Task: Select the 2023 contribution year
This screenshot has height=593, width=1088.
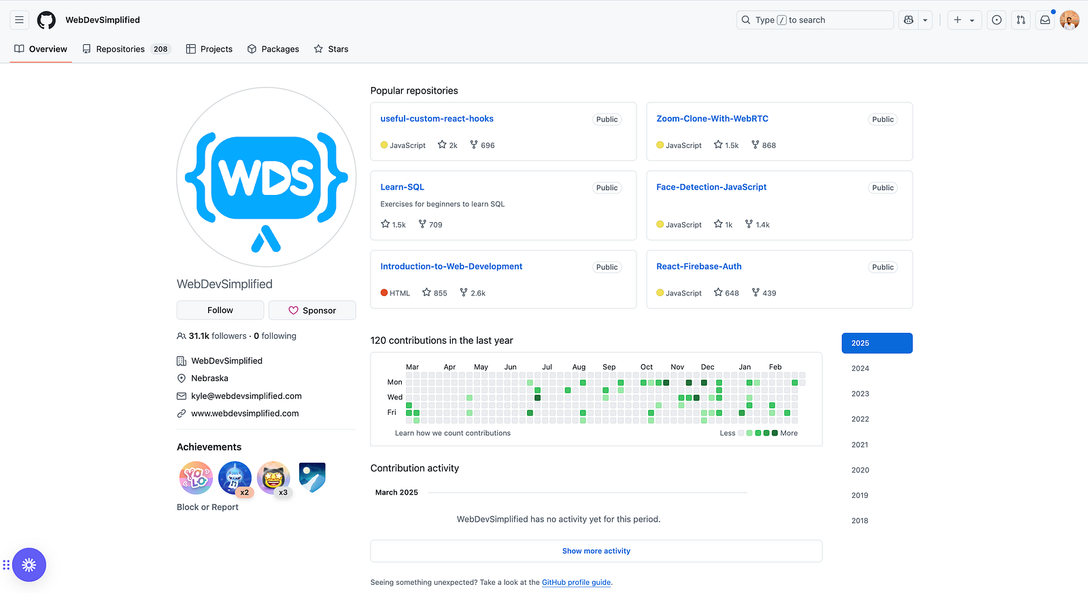Action: coord(877,394)
